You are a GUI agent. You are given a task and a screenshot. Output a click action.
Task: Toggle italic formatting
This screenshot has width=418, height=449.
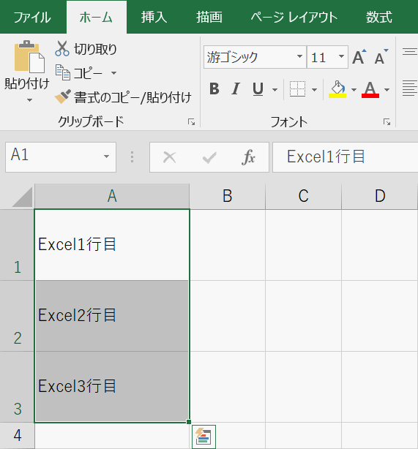click(236, 88)
